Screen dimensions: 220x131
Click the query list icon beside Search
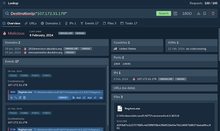click(x=176, y=14)
